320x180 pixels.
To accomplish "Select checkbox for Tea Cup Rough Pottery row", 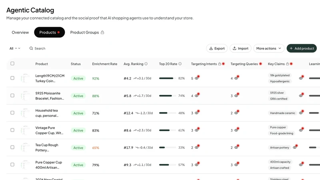I will 12,147.
